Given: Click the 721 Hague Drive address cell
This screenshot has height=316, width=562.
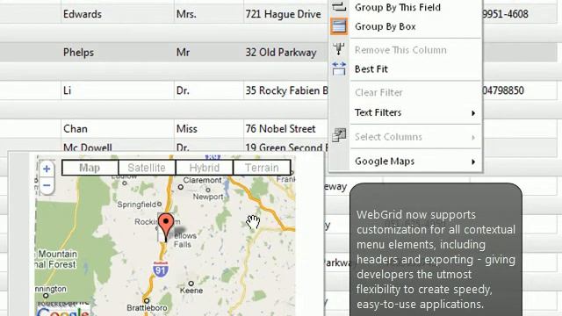Looking at the screenshot, I should pyautogui.click(x=285, y=14).
